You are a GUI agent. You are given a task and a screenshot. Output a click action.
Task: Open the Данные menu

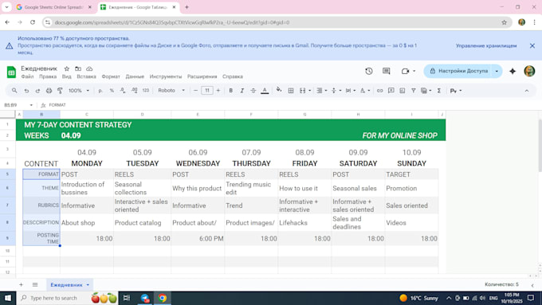pyautogui.click(x=135, y=76)
